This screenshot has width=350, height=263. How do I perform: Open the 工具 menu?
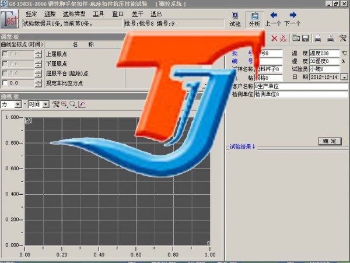point(99,14)
